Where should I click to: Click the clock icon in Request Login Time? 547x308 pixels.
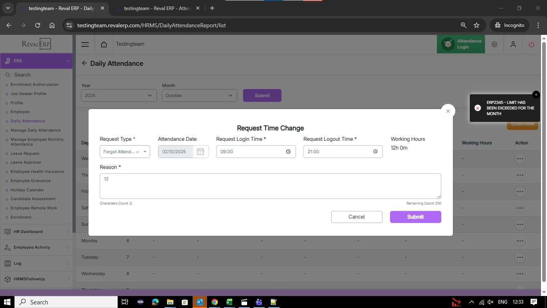[x=288, y=152]
